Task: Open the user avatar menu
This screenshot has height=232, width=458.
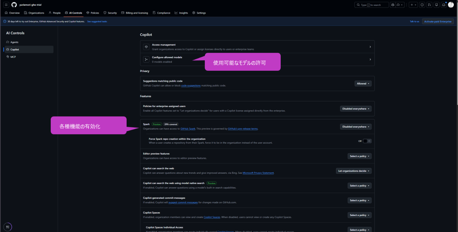Action: pyautogui.click(x=451, y=5)
